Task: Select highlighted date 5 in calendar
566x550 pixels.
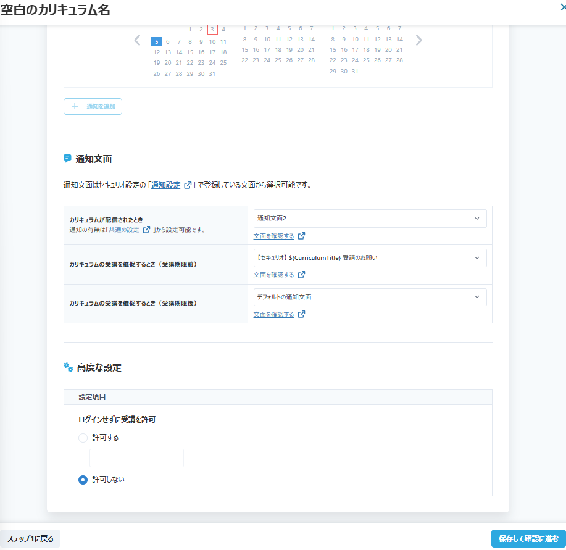Action: pos(157,41)
